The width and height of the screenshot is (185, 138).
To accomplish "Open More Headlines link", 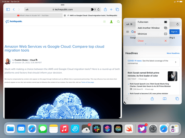I will coord(173,53).
